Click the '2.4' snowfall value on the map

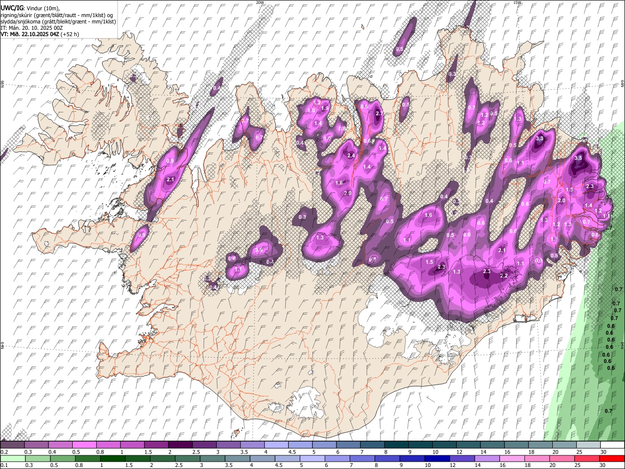[351, 155]
